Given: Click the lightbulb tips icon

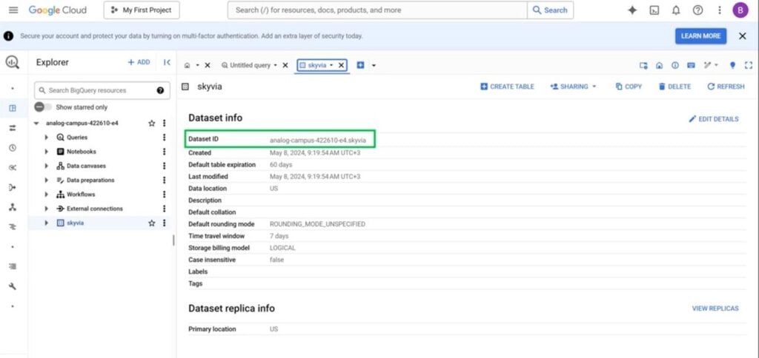Looking at the screenshot, I should (x=732, y=65).
